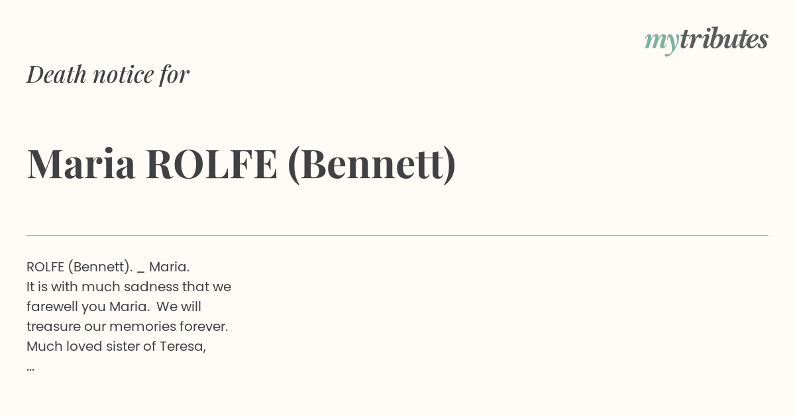Click the word "Maria" in the large heading
This screenshot has width=795, height=417.
(81, 163)
